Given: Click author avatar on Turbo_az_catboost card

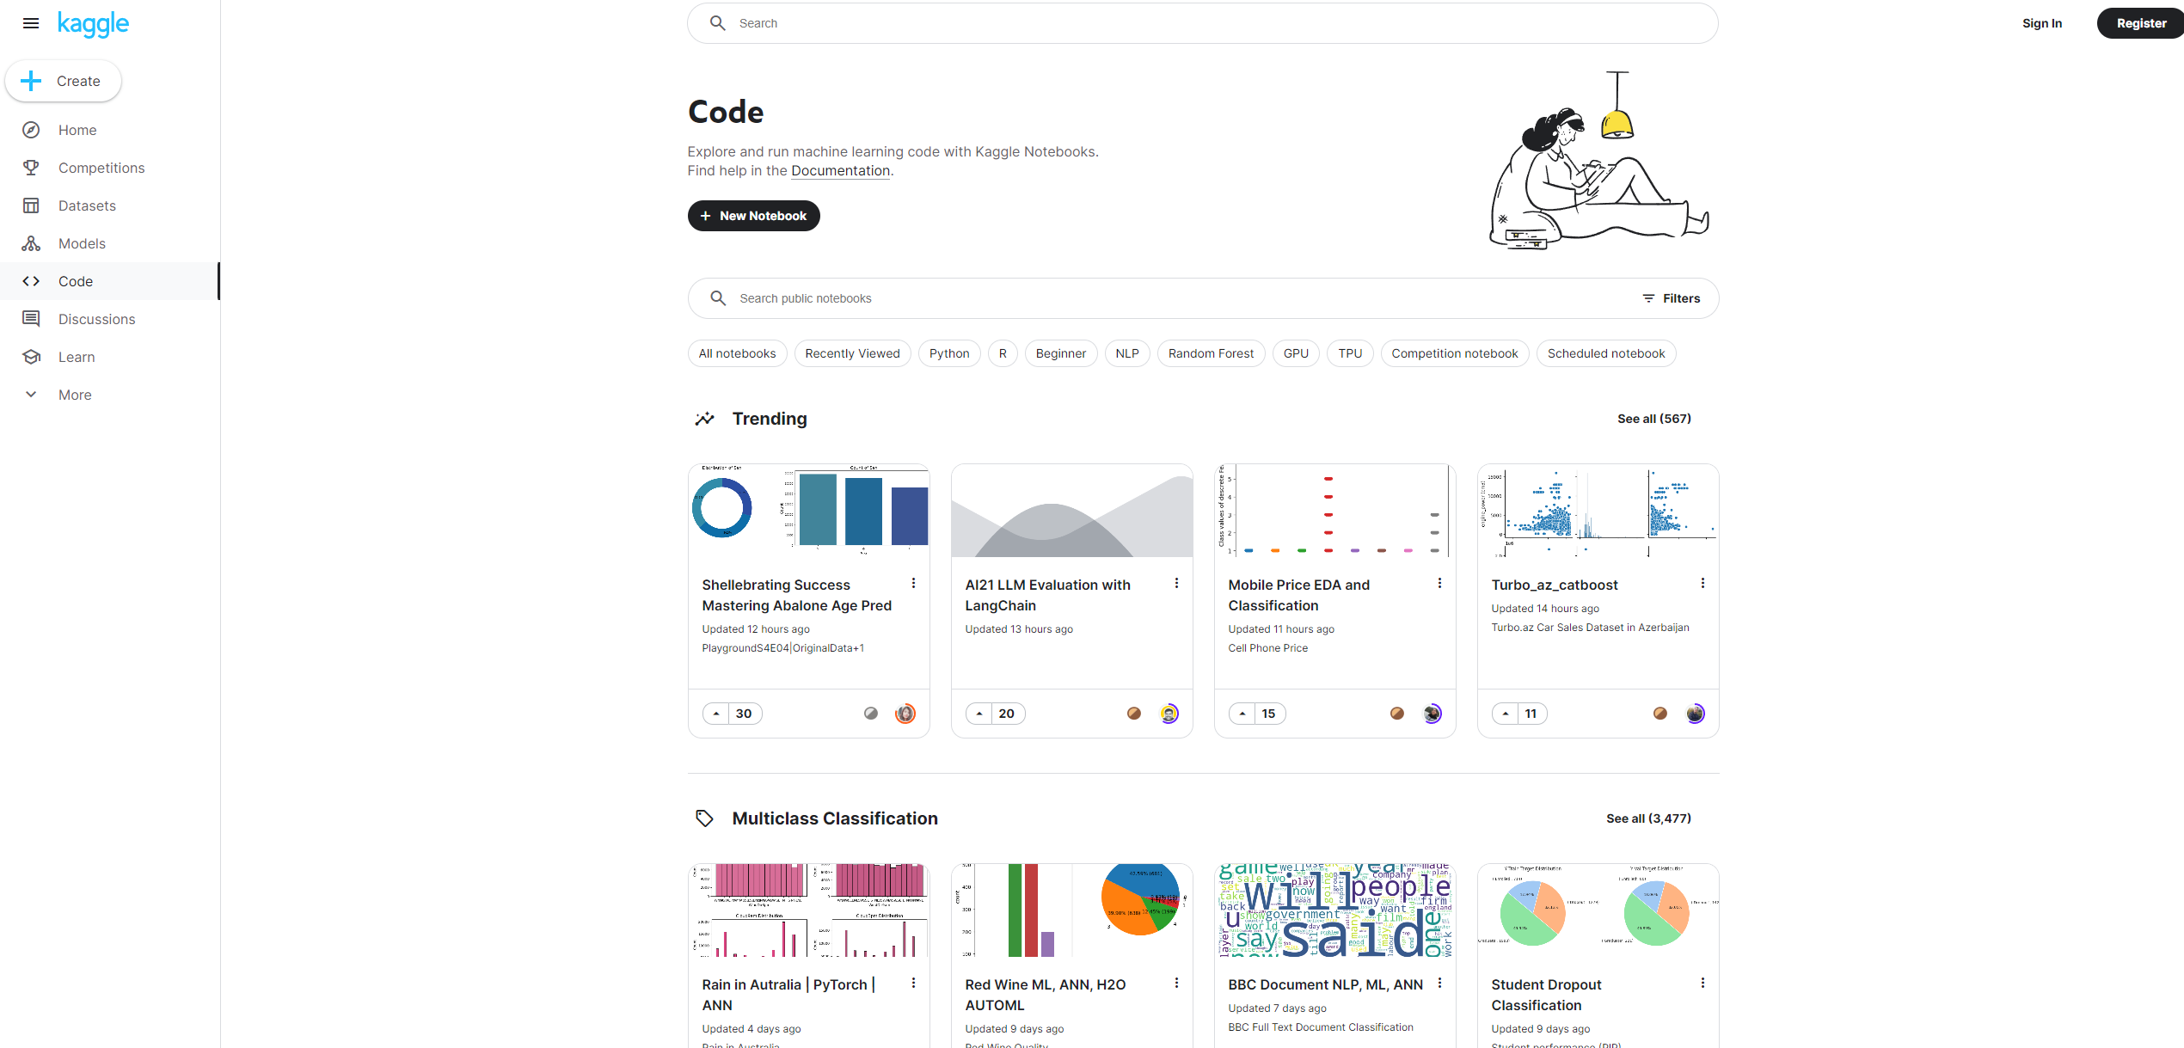Looking at the screenshot, I should click(x=1695, y=714).
